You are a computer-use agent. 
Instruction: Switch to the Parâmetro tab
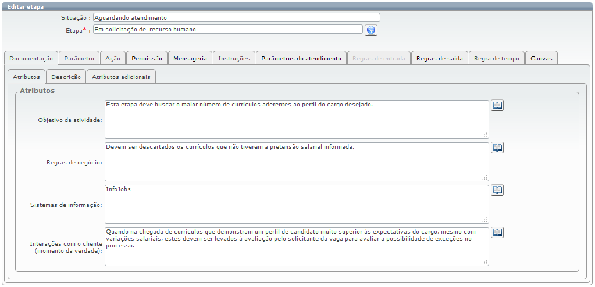[x=79, y=58]
